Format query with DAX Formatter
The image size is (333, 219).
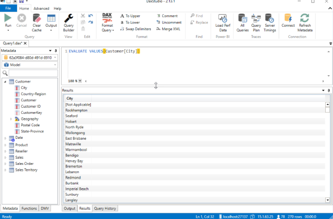tap(107, 23)
